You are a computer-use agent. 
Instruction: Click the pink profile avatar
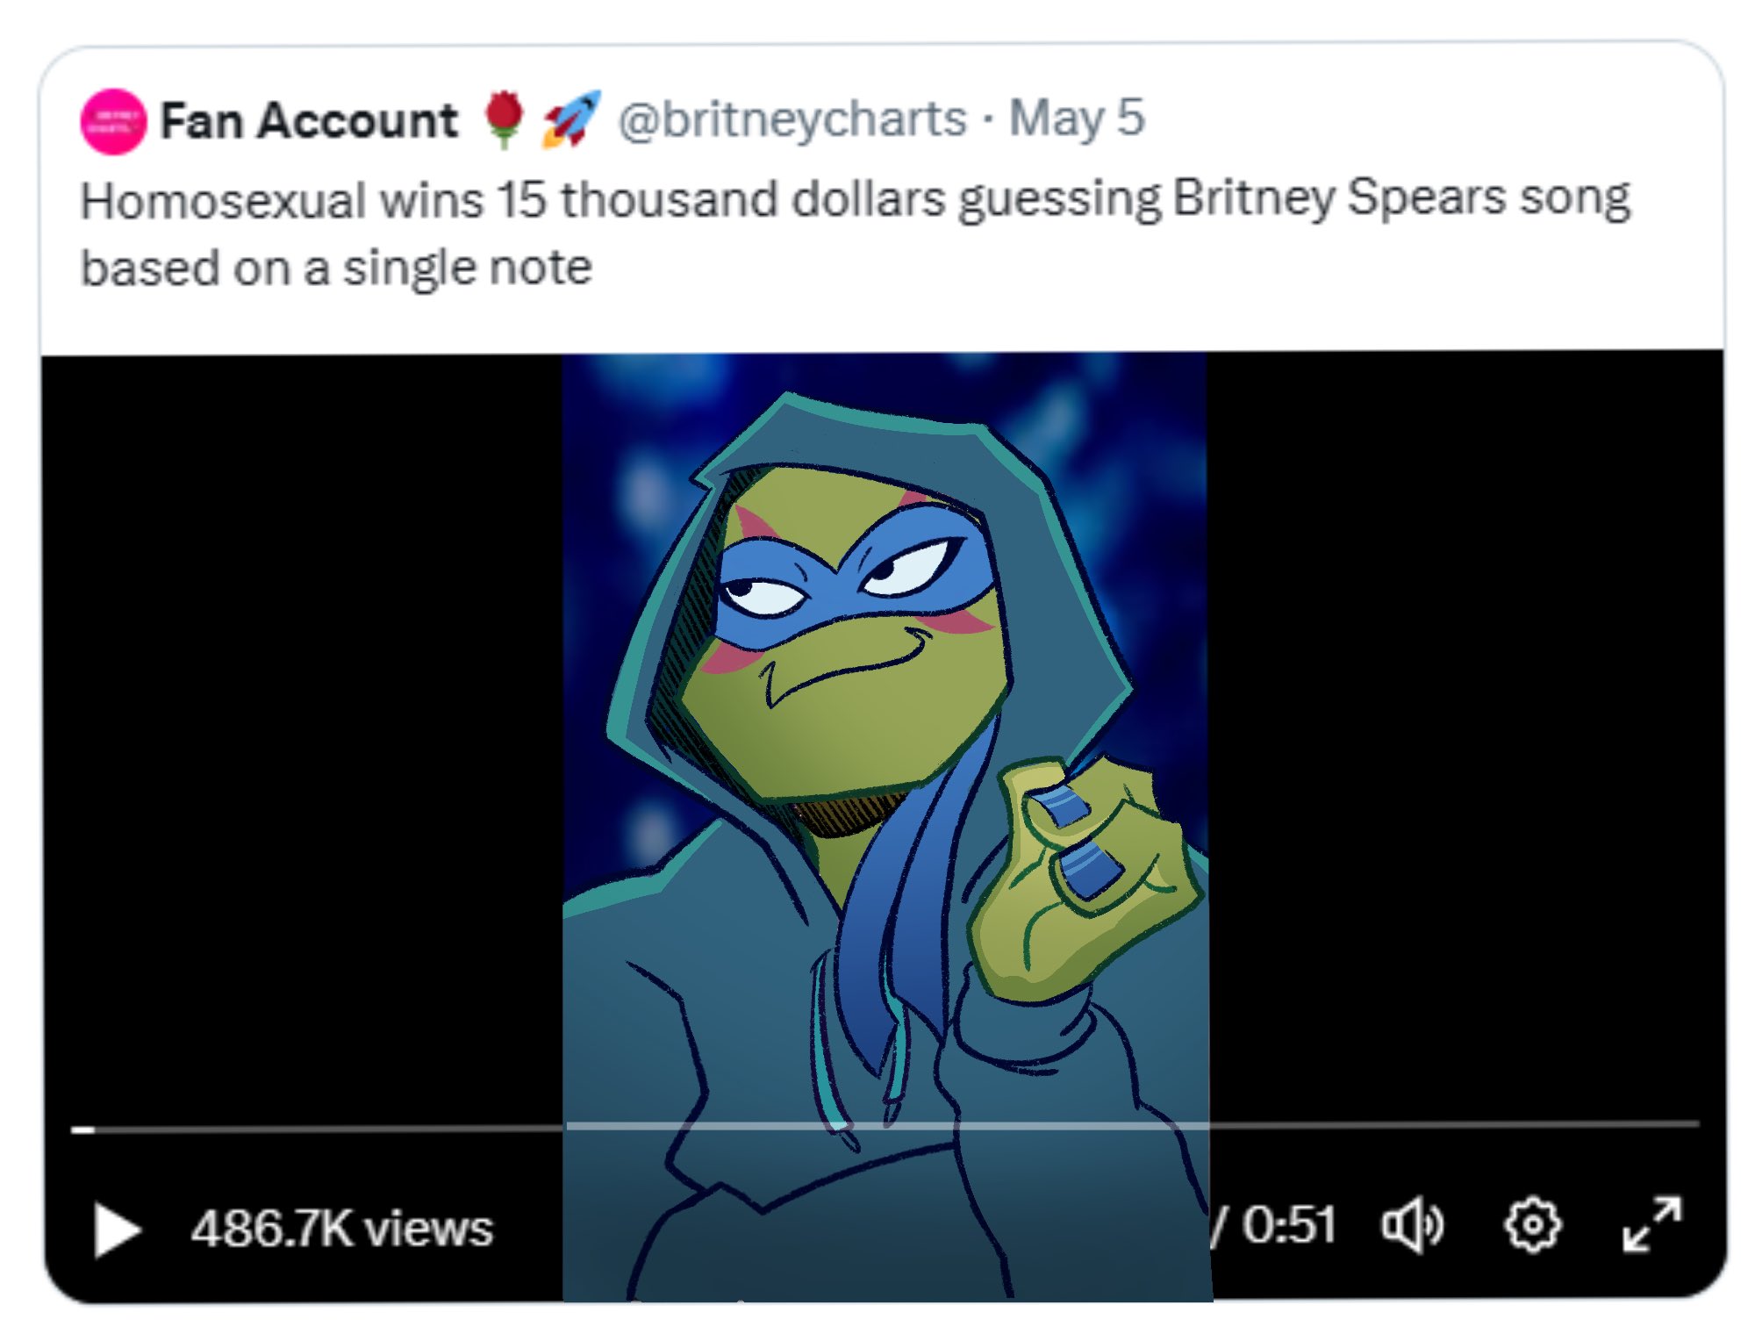coord(113,122)
